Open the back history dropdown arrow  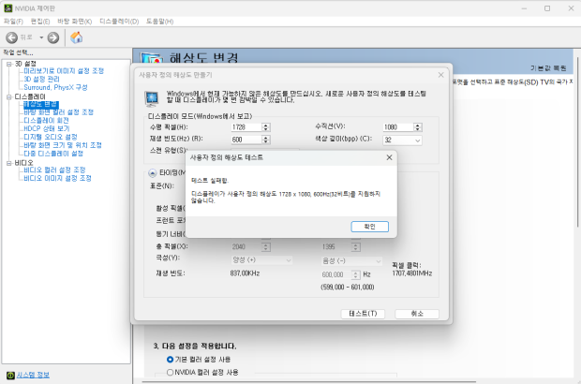tap(41, 37)
